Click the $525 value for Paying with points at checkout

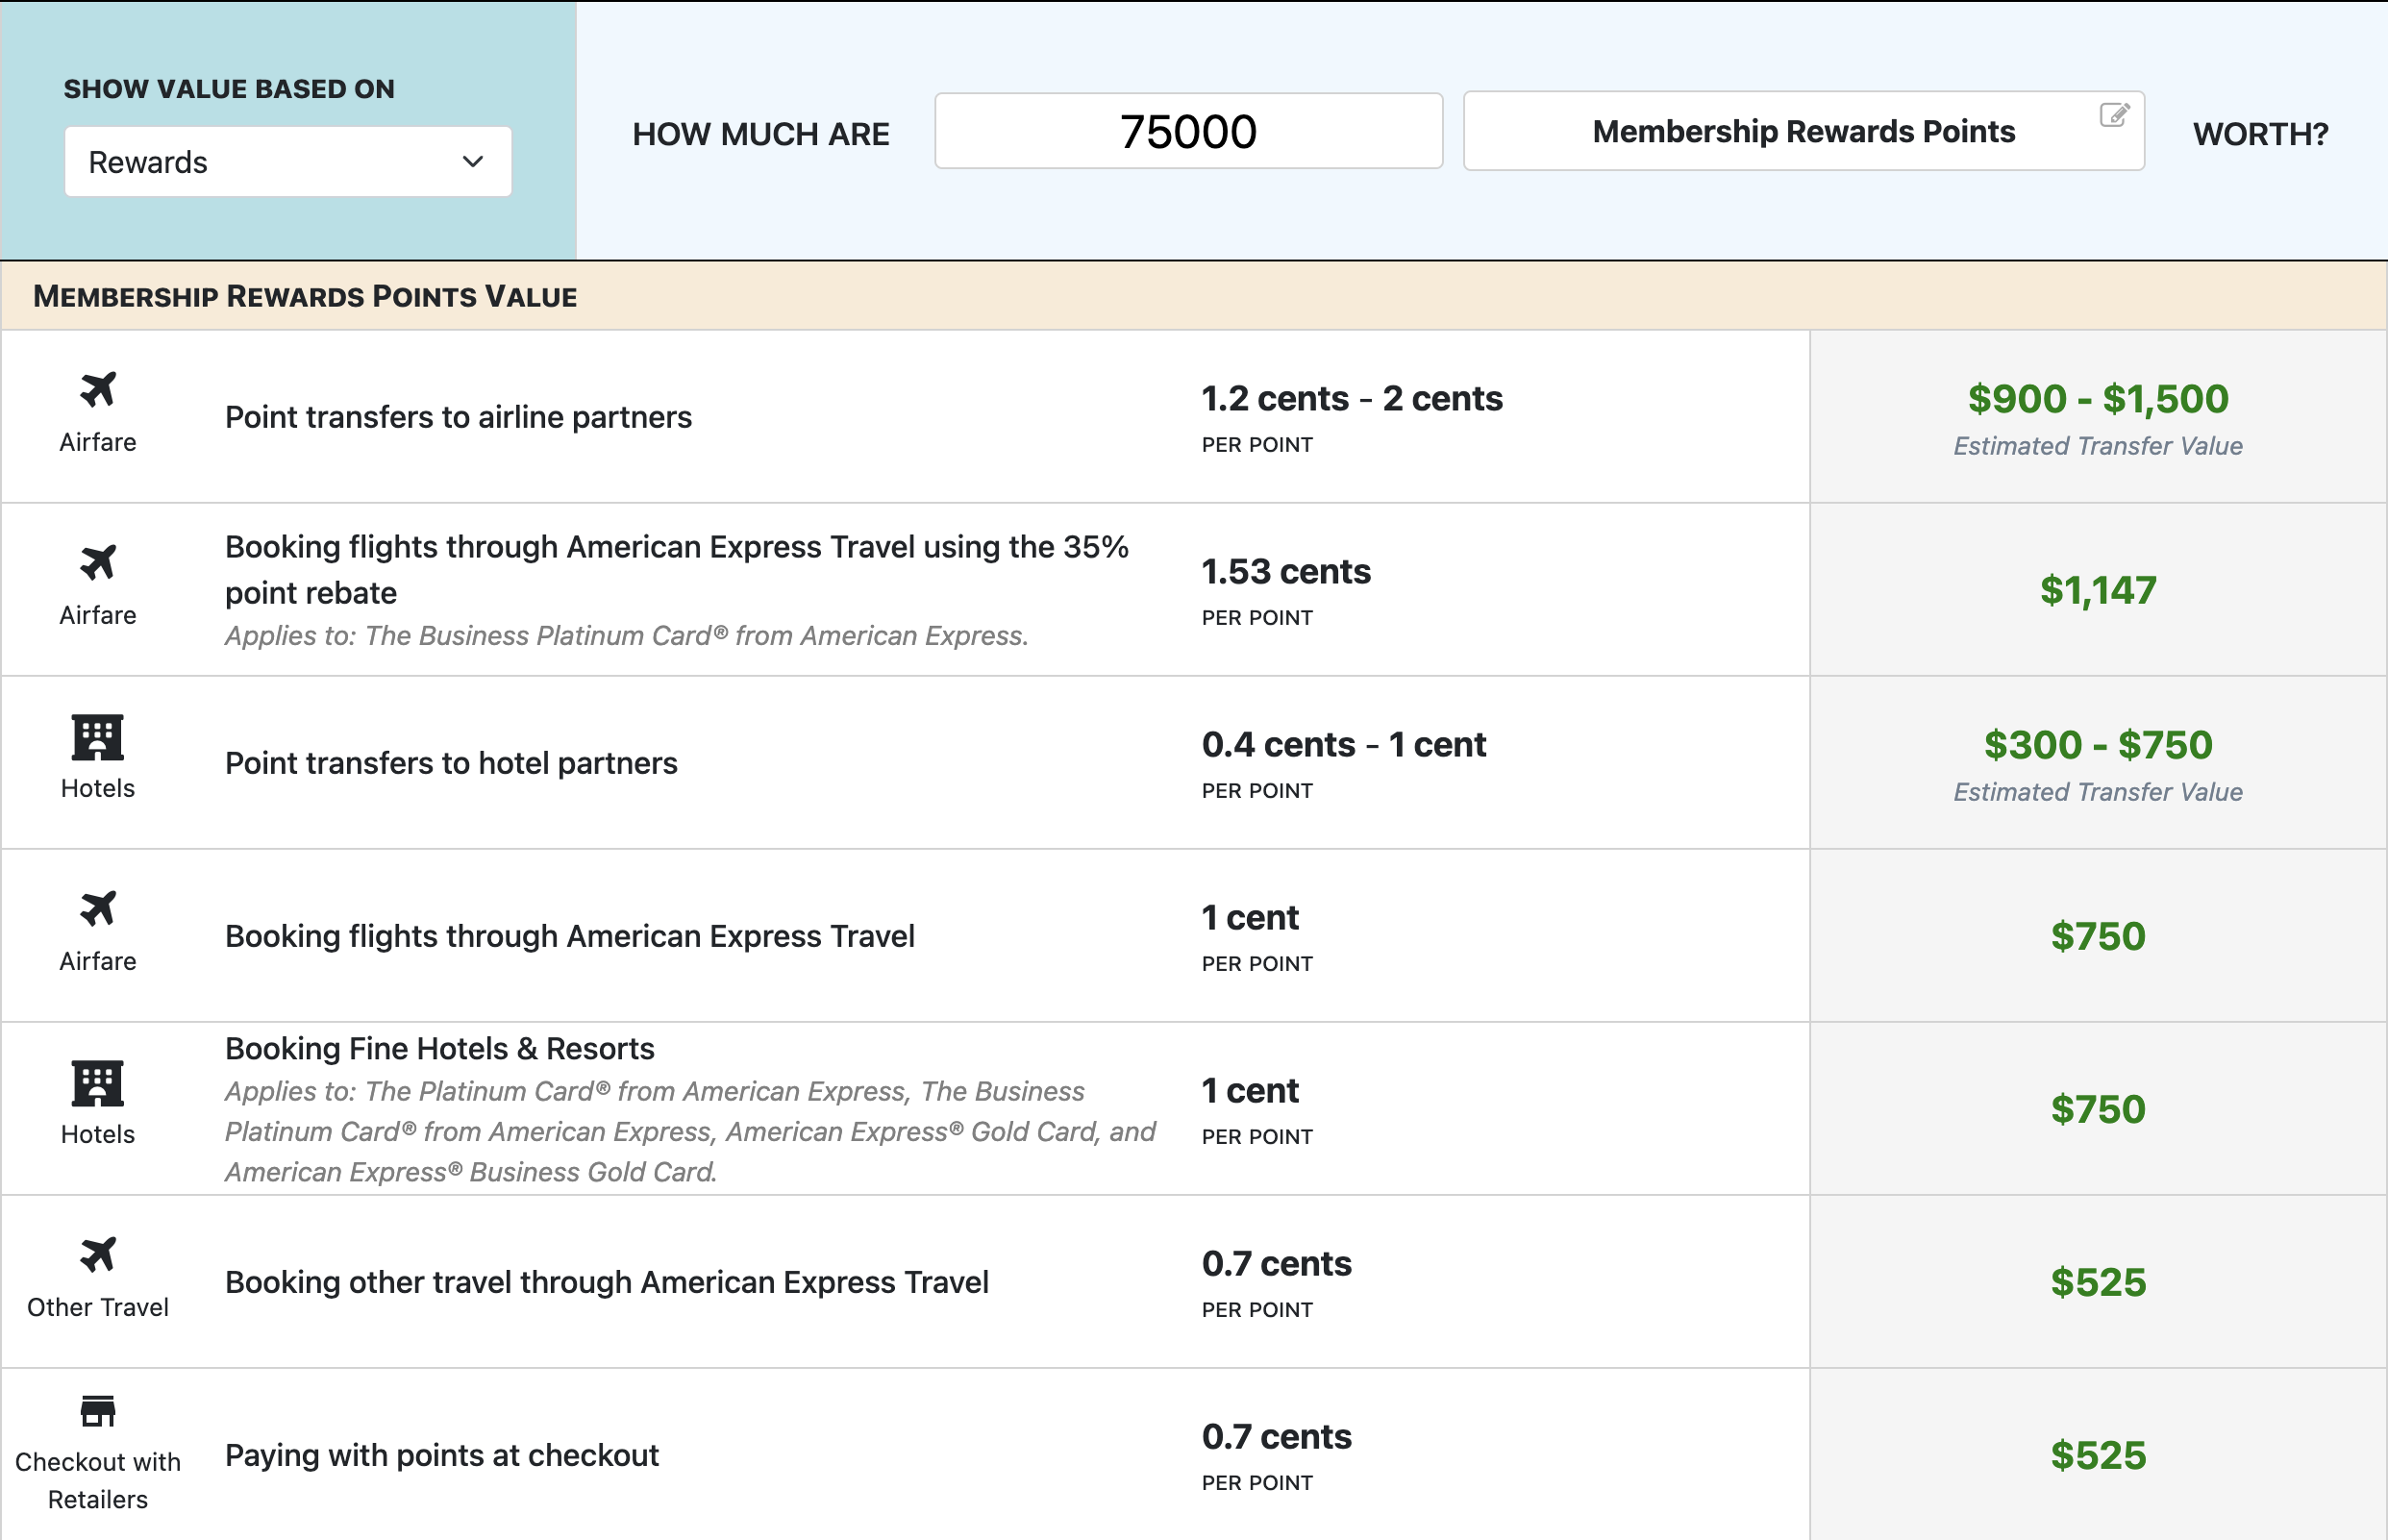click(2098, 1455)
